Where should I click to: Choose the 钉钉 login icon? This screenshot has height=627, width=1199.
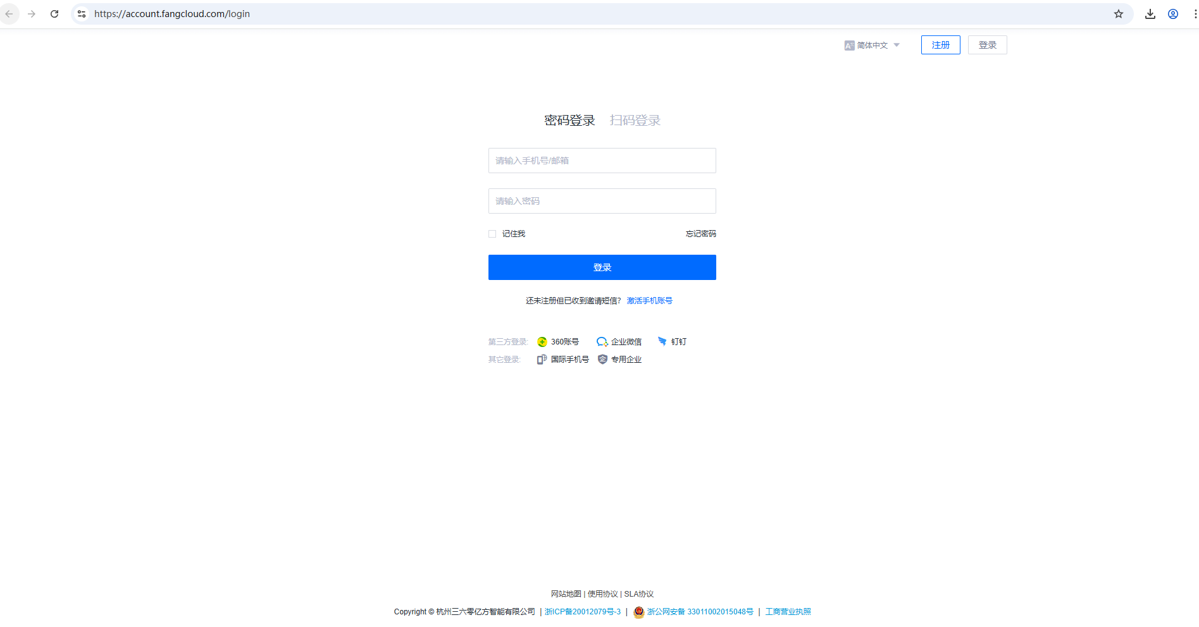[x=662, y=341]
